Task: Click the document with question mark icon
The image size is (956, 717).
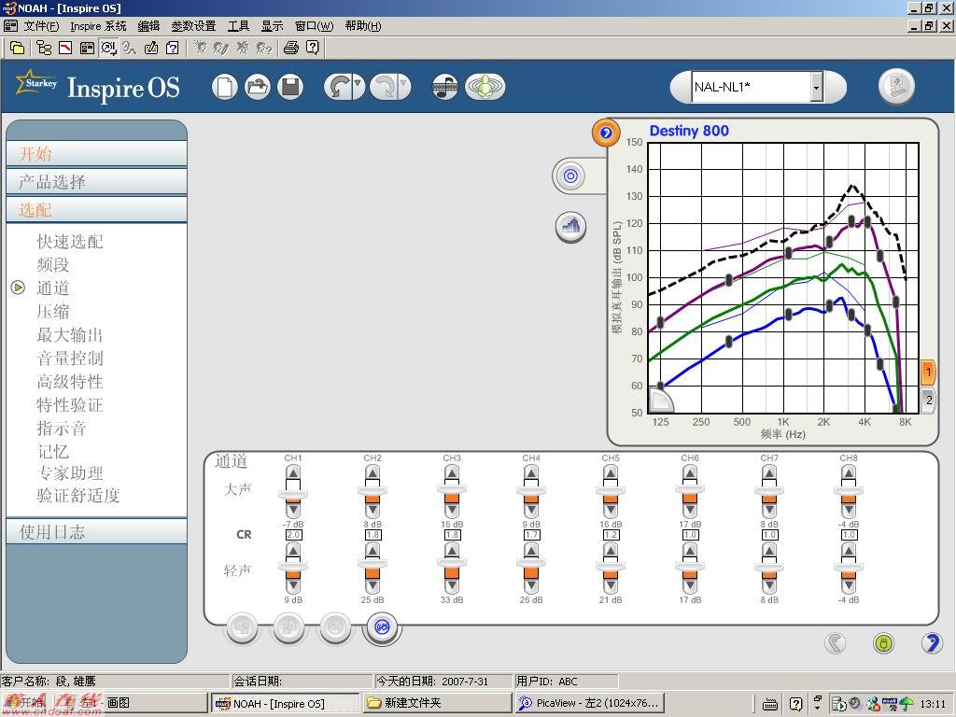Action: tap(173, 48)
